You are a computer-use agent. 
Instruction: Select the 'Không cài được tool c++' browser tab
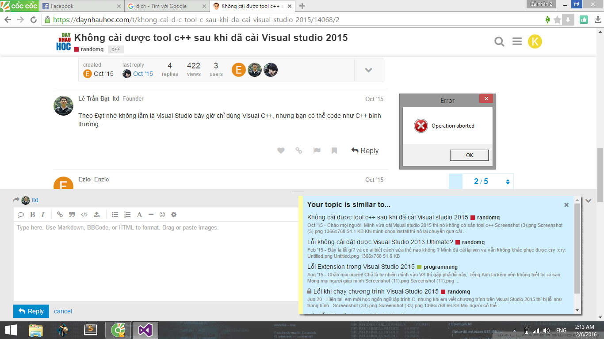(x=252, y=6)
